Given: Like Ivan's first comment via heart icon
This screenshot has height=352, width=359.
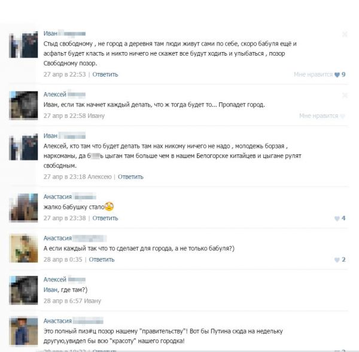Looking at the screenshot, I should pyautogui.click(x=337, y=75).
